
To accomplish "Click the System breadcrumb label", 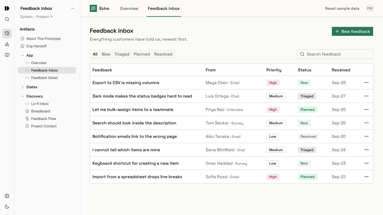I will coord(26,17).
